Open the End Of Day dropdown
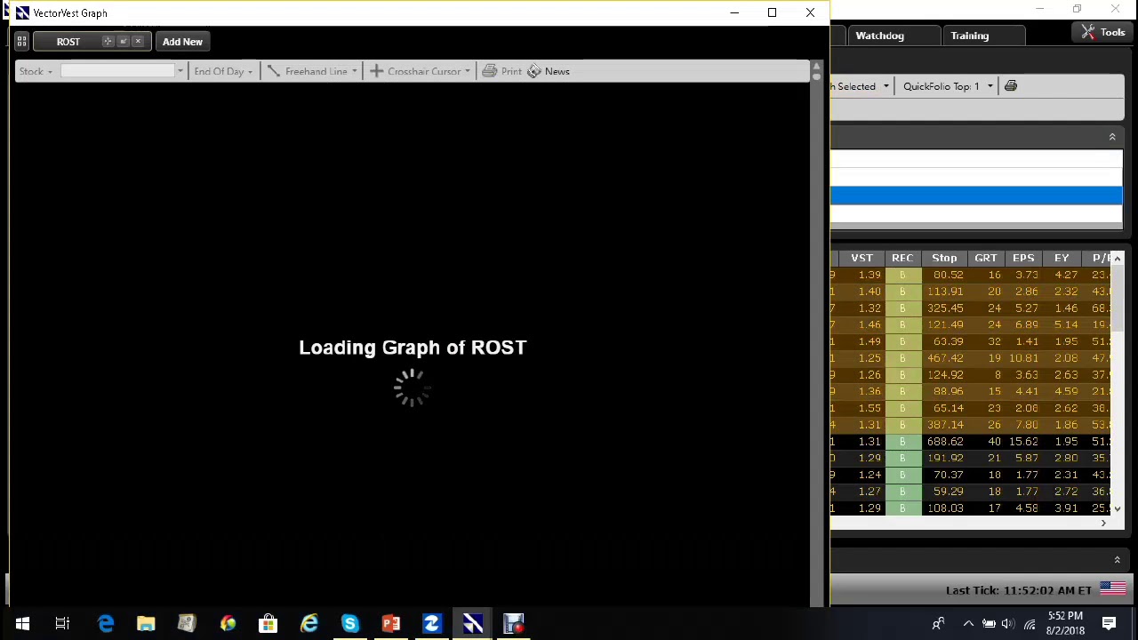This screenshot has width=1138, height=640. click(x=223, y=71)
